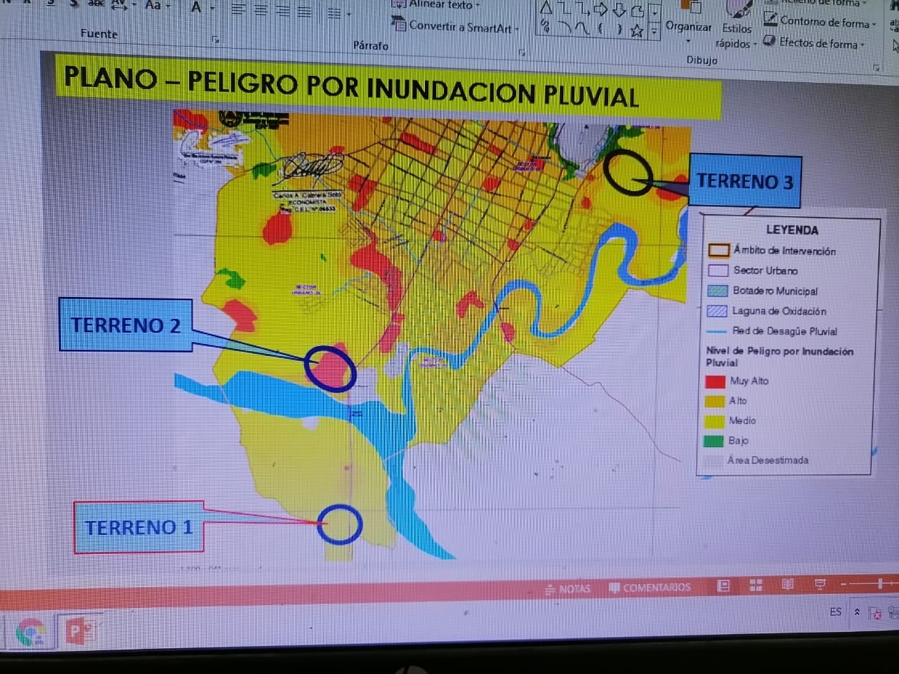Screen dimensions: 899x674
Task: Open Convertir a SmartArt menu
Action: tap(457, 27)
